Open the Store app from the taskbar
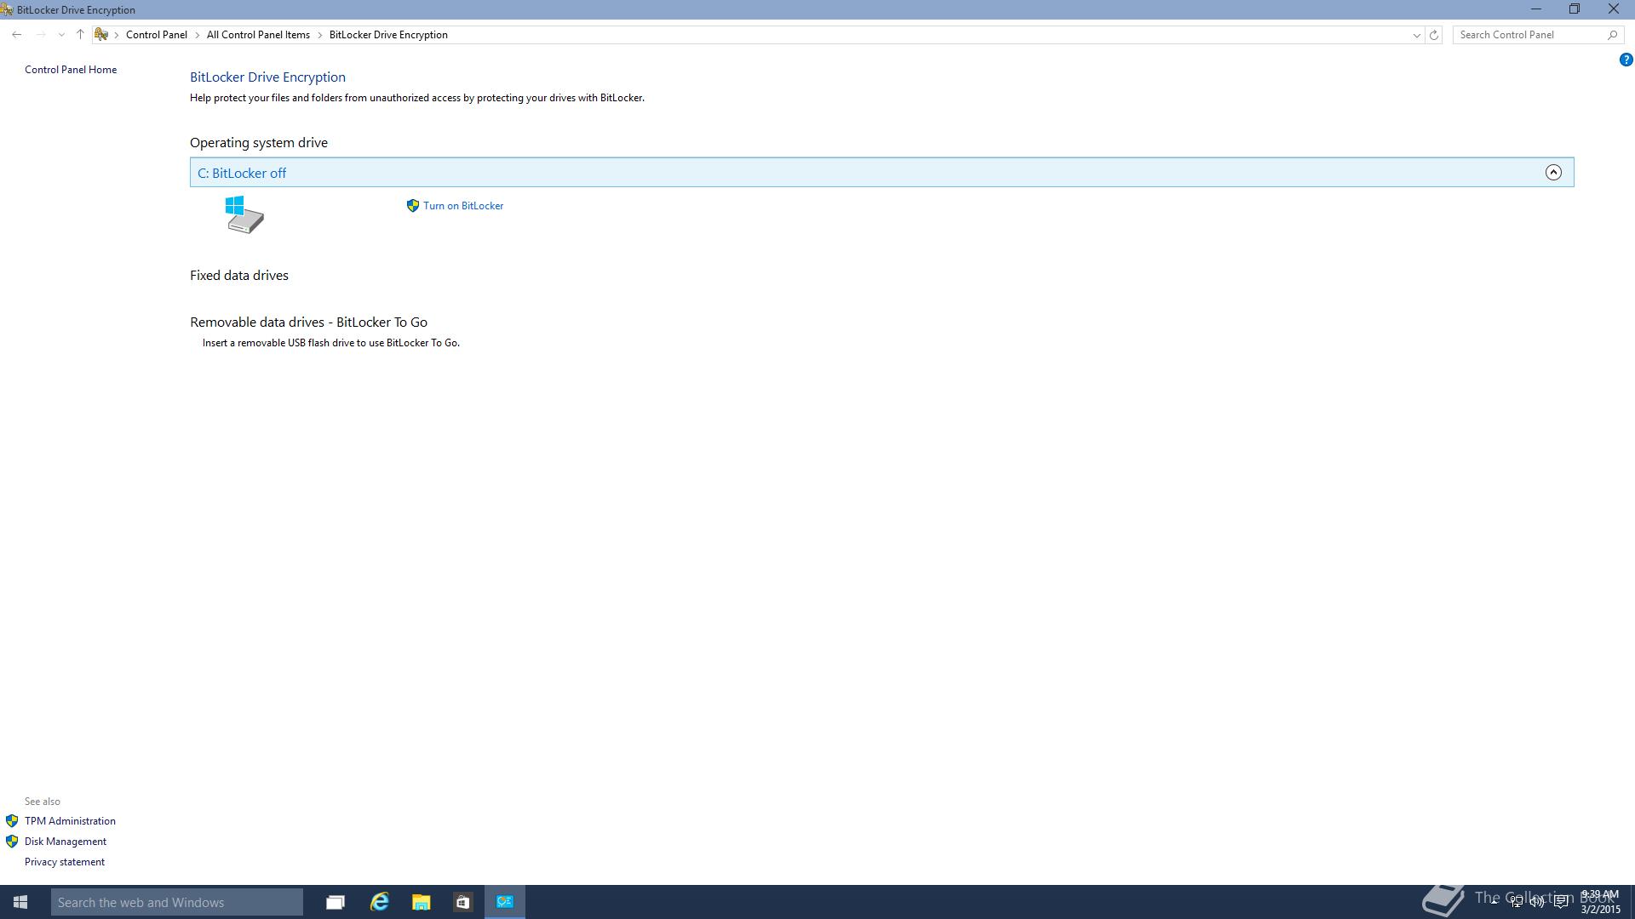This screenshot has width=1635, height=919. 462,902
